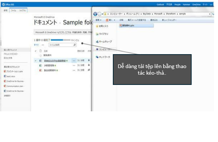Open recent Communication plan document
The width and height of the screenshot is (218, 142).
15,86
